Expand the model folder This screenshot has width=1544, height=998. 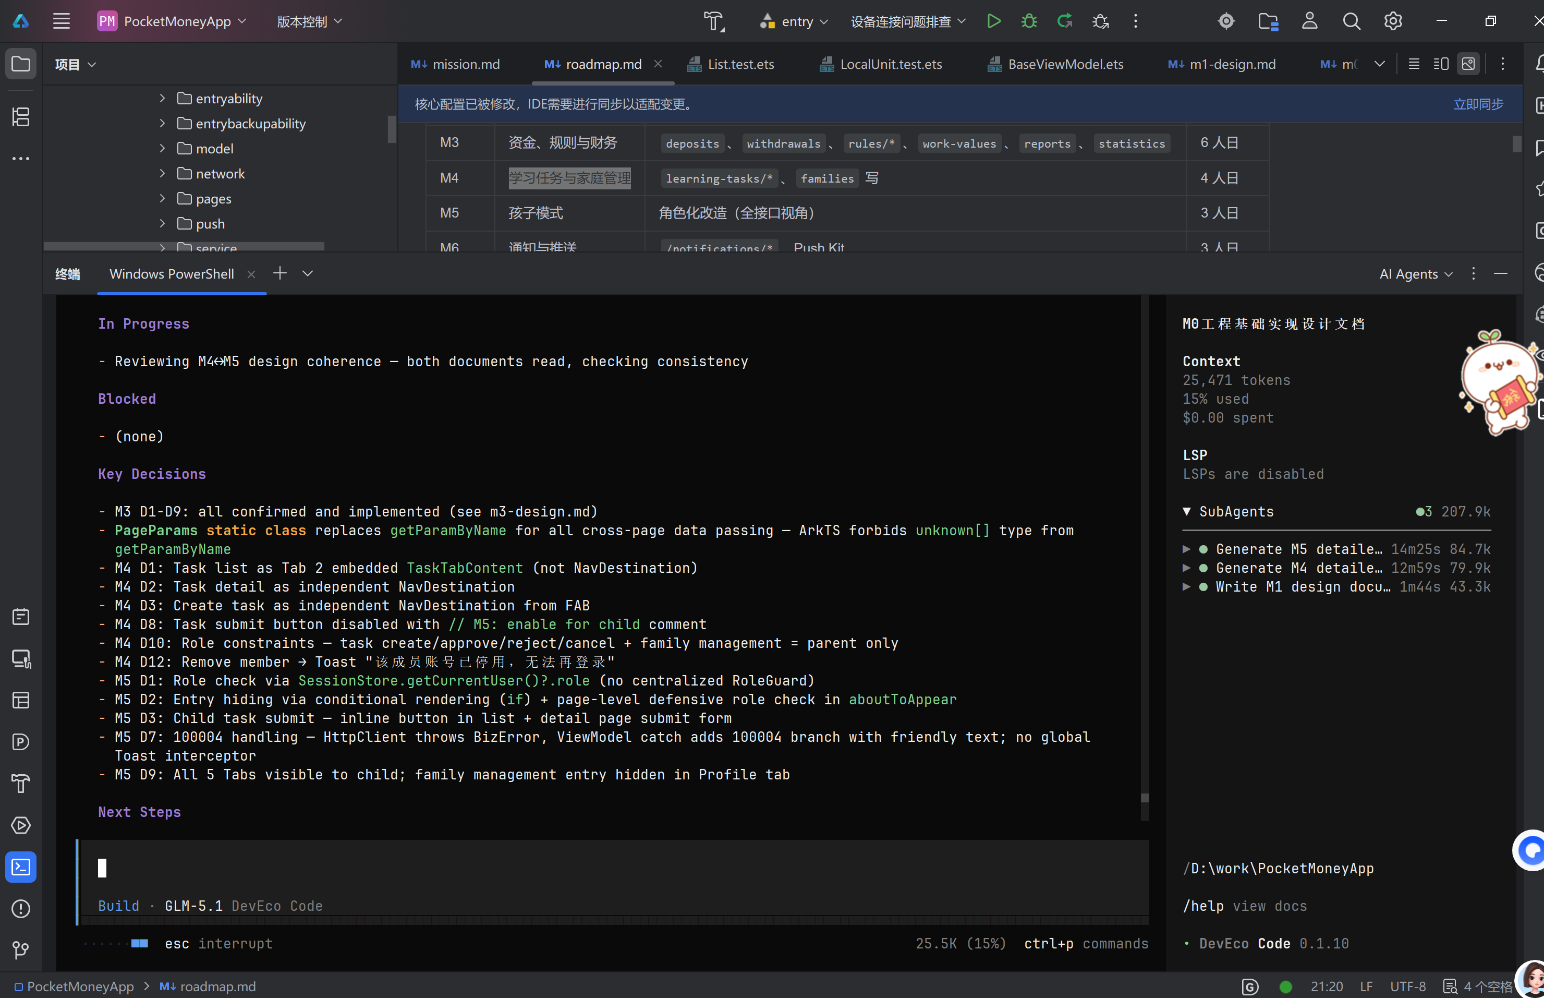[x=163, y=148]
